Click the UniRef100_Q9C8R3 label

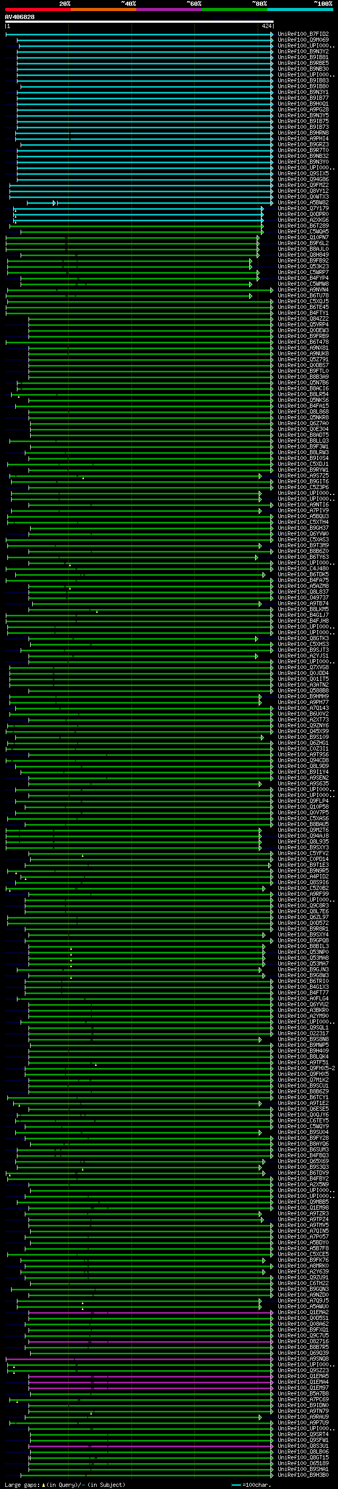[x=303, y=906]
